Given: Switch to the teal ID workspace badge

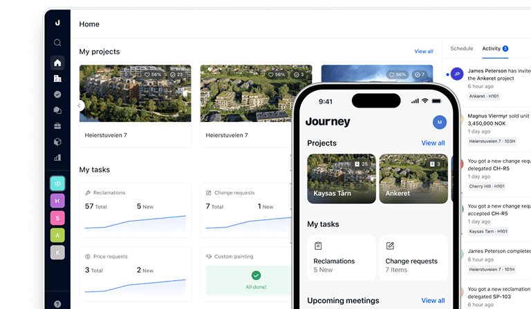Looking at the screenshot, I should click(x=57, y=183).
